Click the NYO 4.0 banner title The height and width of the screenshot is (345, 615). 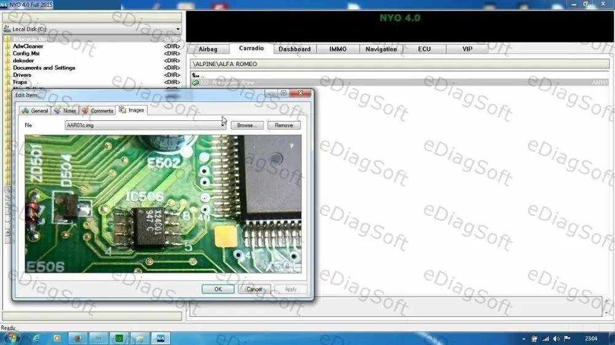(x=400, y=18)
